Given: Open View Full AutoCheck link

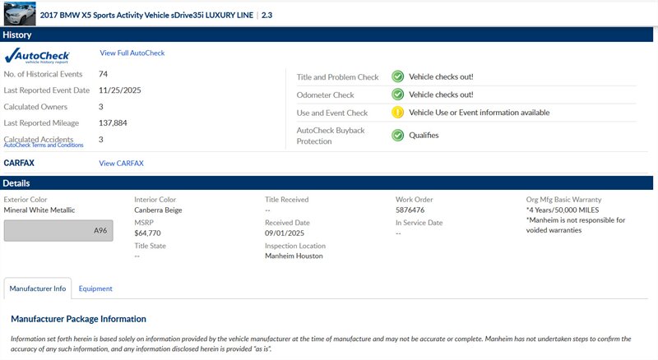Looking at the screenshot, I should pos(132,53).
